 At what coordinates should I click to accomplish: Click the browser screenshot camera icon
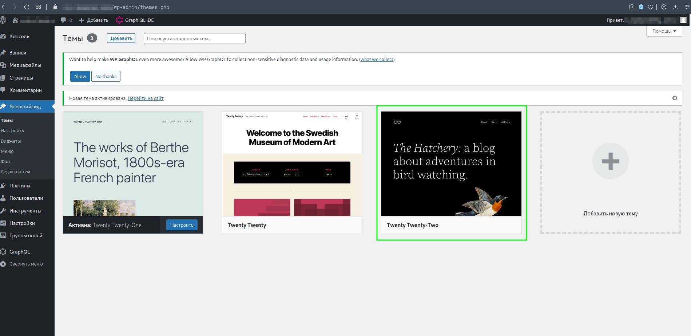(632, 7)
